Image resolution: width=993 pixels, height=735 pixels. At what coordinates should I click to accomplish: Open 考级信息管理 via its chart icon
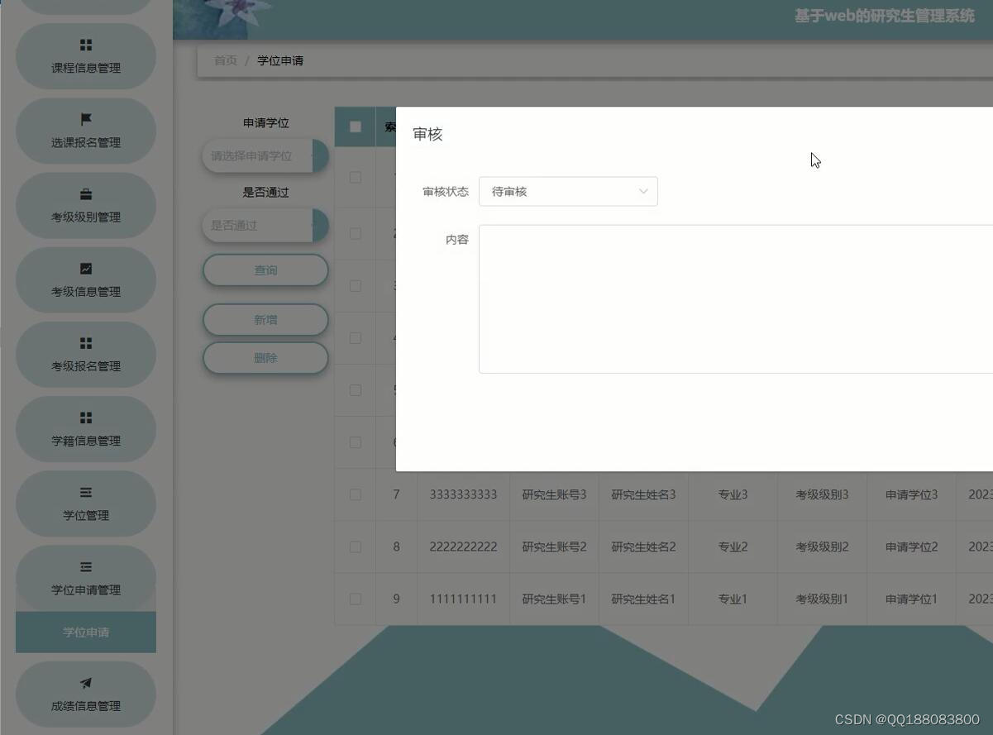click(85, 268)
